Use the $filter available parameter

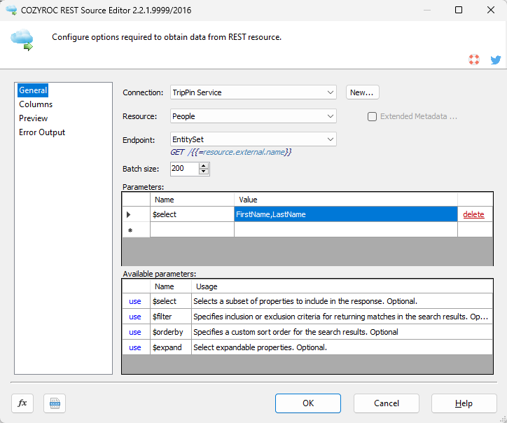(135, 317)
